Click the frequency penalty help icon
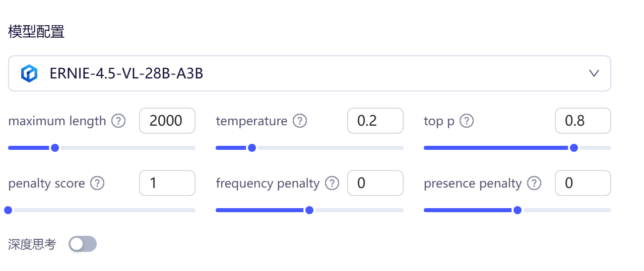The height and width of the screenshot is (271, 644). [332, 184]
